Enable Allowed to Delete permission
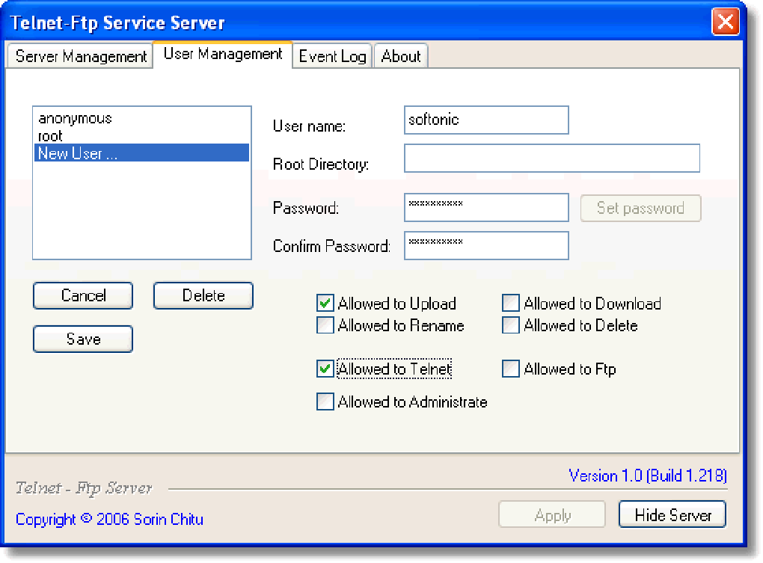This screenshot has height=563, width=763. (510, 325)
